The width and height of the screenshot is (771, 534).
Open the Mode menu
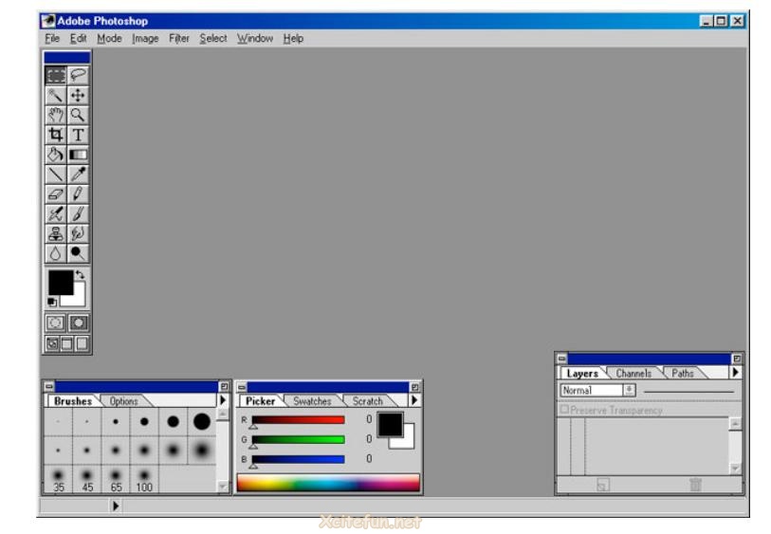tap(109, 38)
